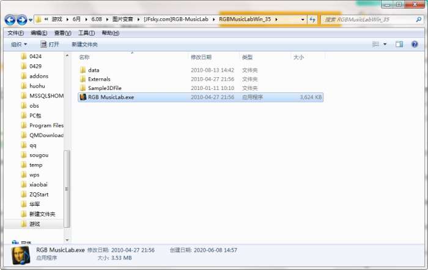Open the 文件(F) menu
Image resolution: width=428 pixels, height=270 pixels.
(15, 33)
